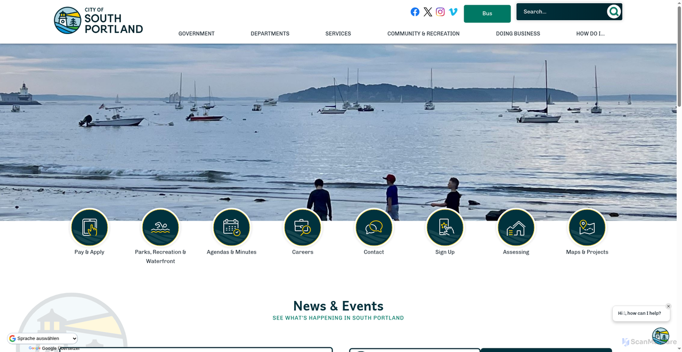Open the Facebook social media icon
This screenshot has height=352, width=682.
point(415,12)
